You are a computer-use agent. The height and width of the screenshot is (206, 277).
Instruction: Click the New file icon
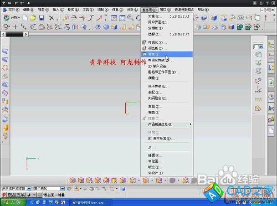point(25,18)
